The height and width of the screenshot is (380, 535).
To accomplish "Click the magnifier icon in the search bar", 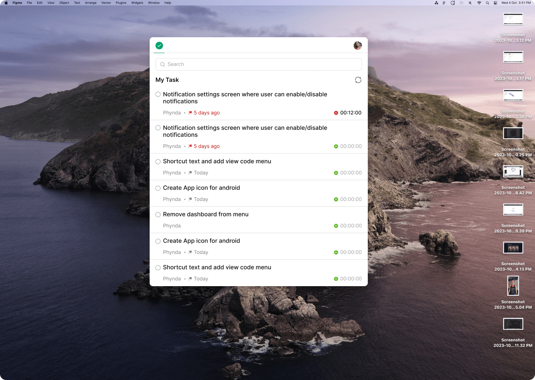I will click(163, 64).
